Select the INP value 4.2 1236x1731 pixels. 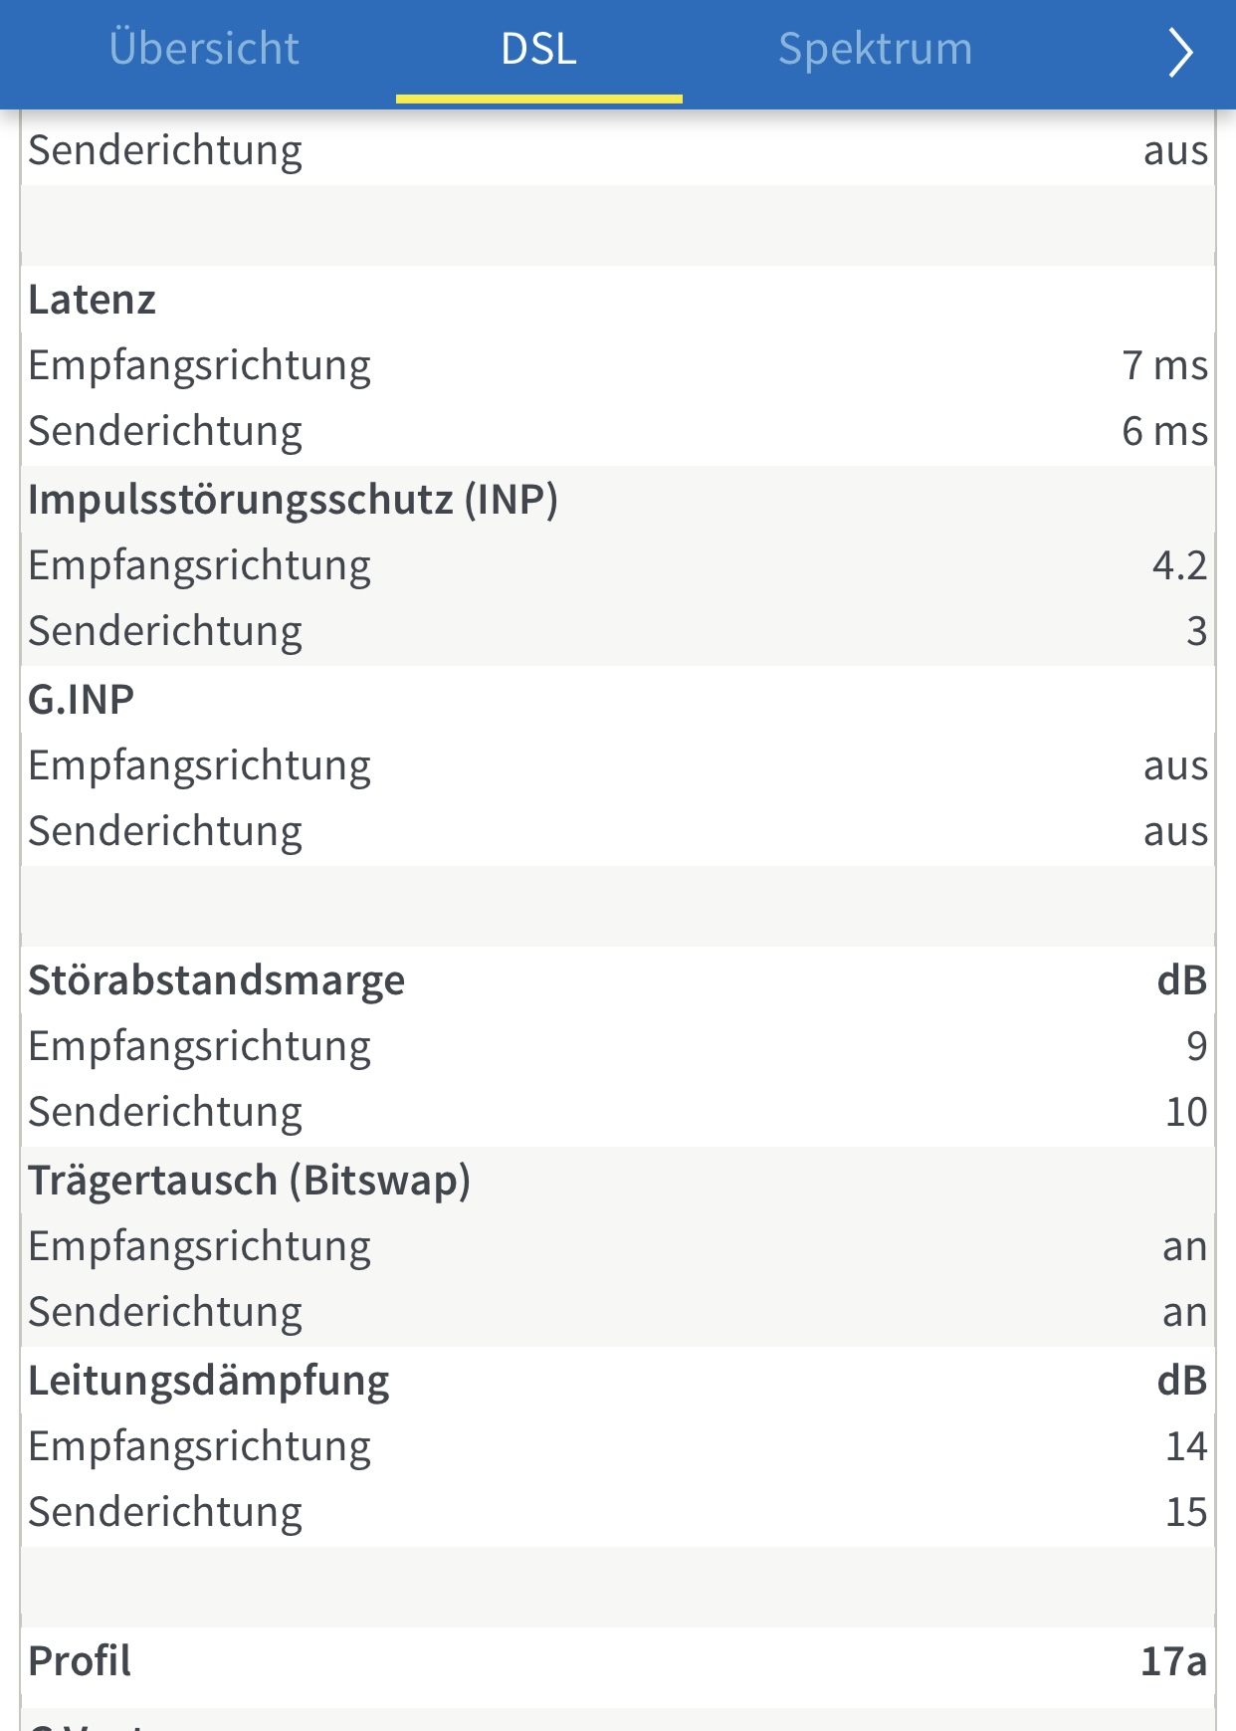pyautogui.click(x=1179, y=565)
